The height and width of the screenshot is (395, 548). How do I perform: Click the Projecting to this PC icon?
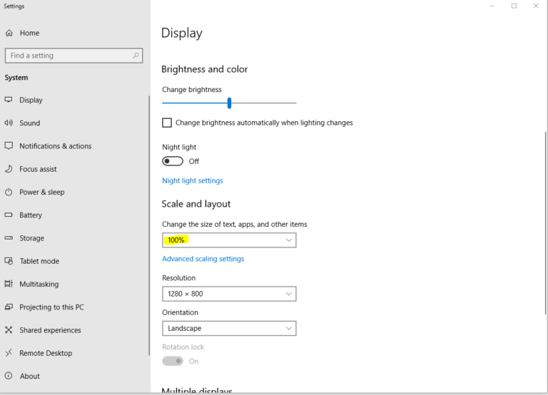(x=9, y=307)
